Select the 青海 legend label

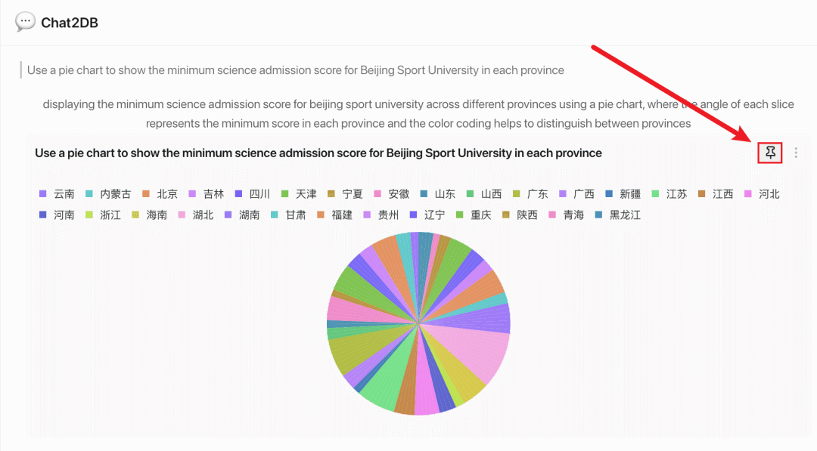point(573,215)
